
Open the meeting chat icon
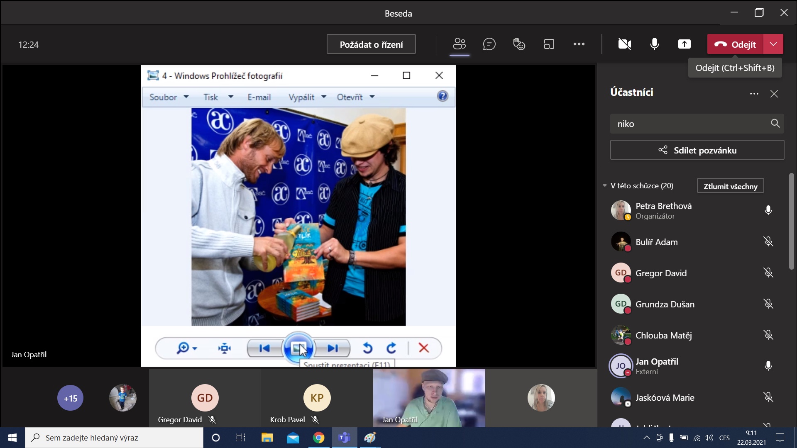tap(489, 44)
